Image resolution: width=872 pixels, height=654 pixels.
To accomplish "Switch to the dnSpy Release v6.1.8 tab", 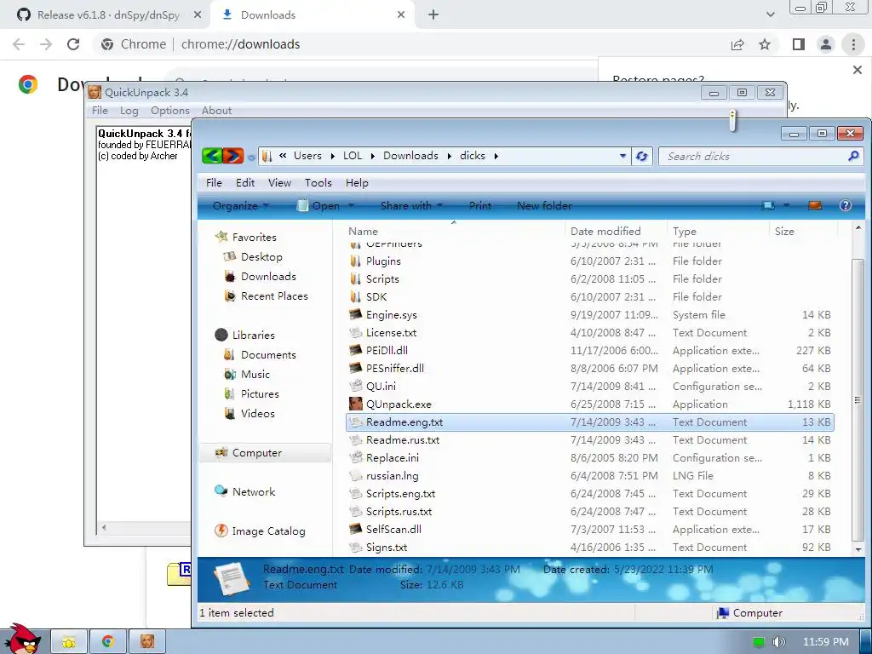I will [108, 15].
